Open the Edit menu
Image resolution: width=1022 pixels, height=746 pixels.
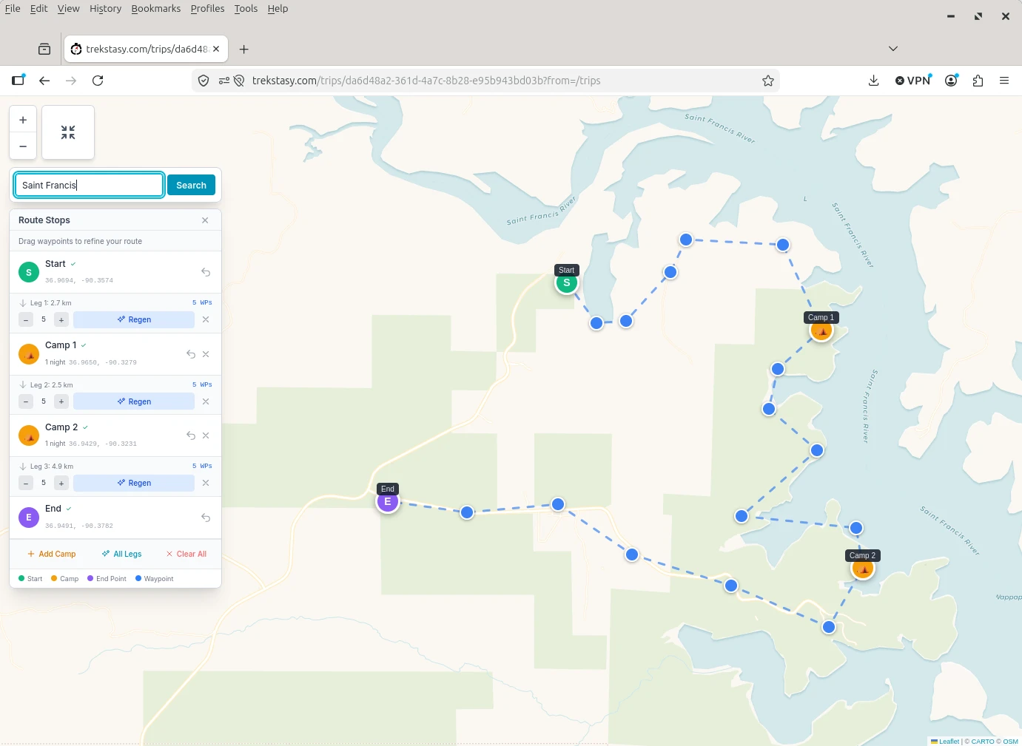38,9
